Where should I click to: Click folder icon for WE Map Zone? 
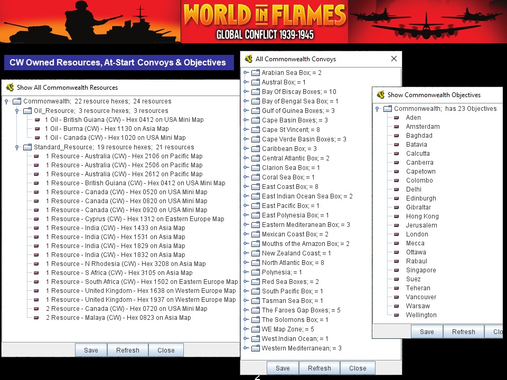tap(256, 329)
